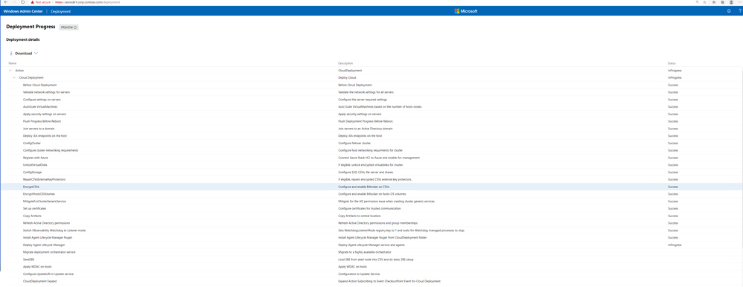Select Configure settings on servers row
743x287 pixels.
click(371, 100)
